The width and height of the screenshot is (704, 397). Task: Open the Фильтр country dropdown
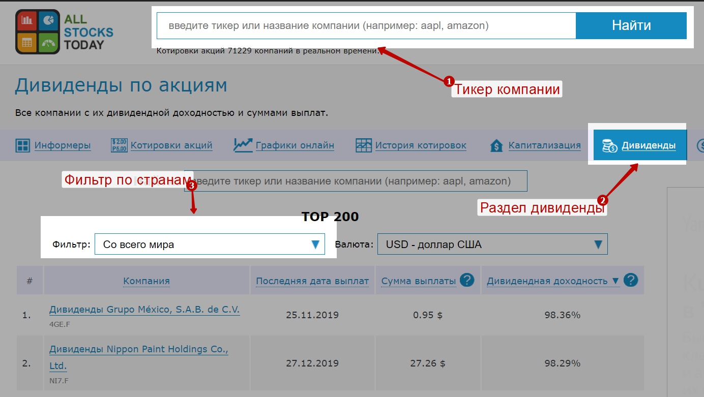tap(209, 245)
